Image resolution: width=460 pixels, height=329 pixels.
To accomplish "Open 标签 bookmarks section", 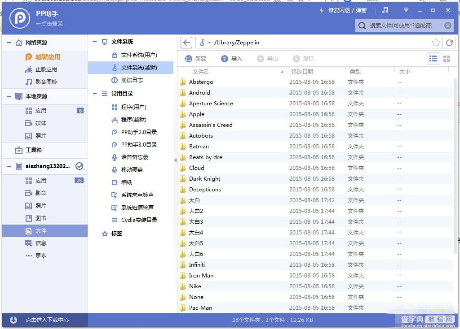I will [112, 234].
